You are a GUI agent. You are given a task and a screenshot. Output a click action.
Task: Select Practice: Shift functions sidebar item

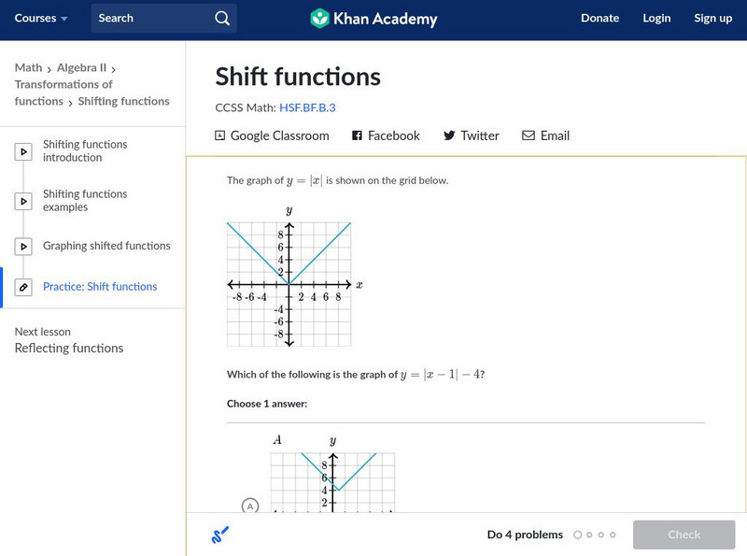(x=100, y=287)
